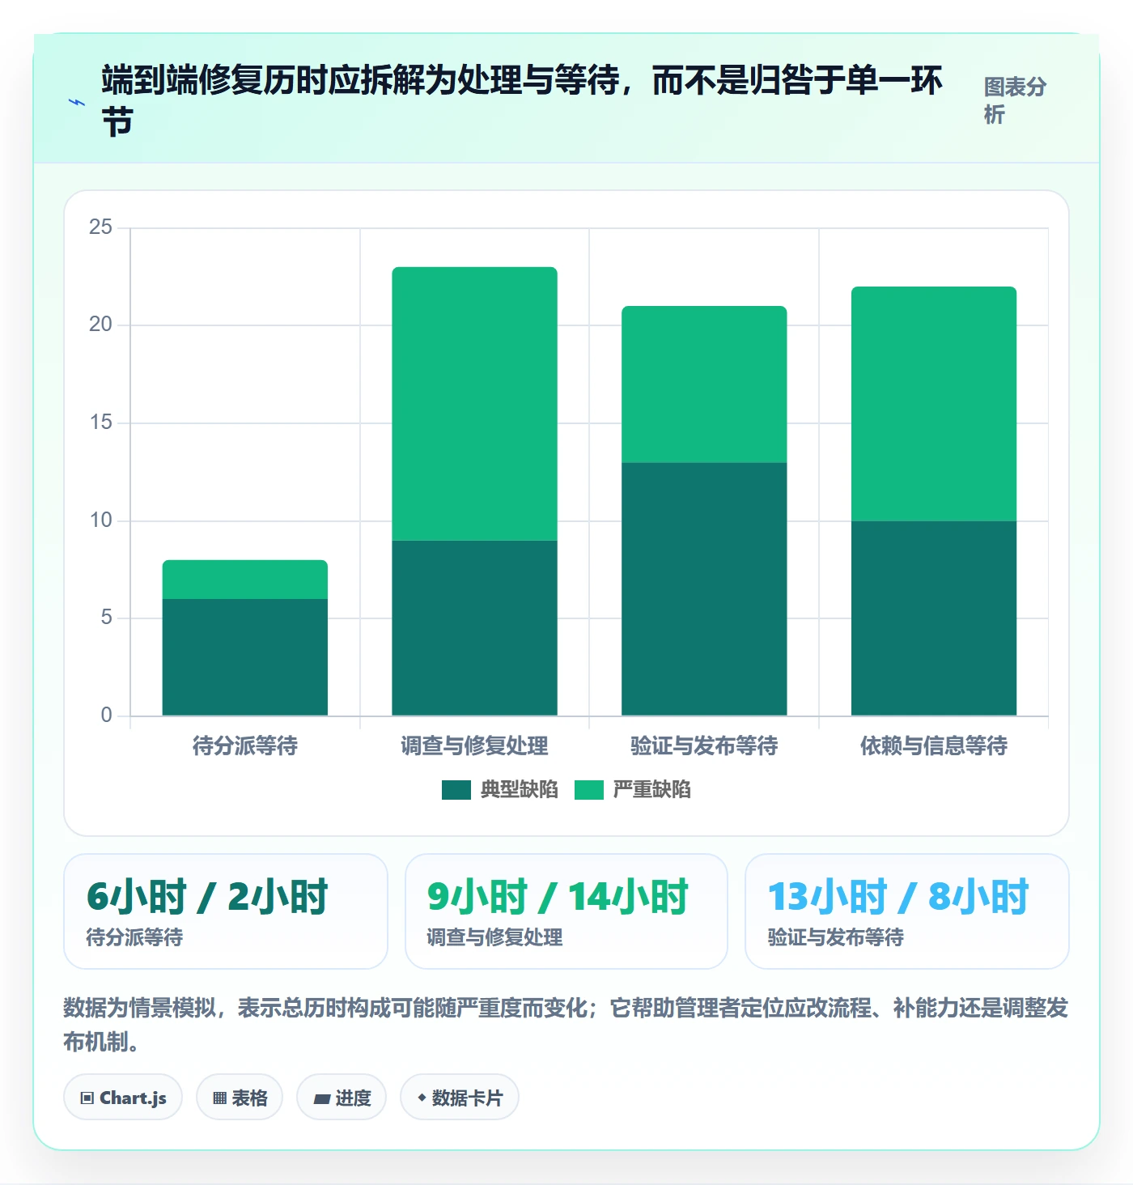The image size is (1133, 1185).
Task: Click the 典型缺陷 legend label
Action: coord(520,790)
